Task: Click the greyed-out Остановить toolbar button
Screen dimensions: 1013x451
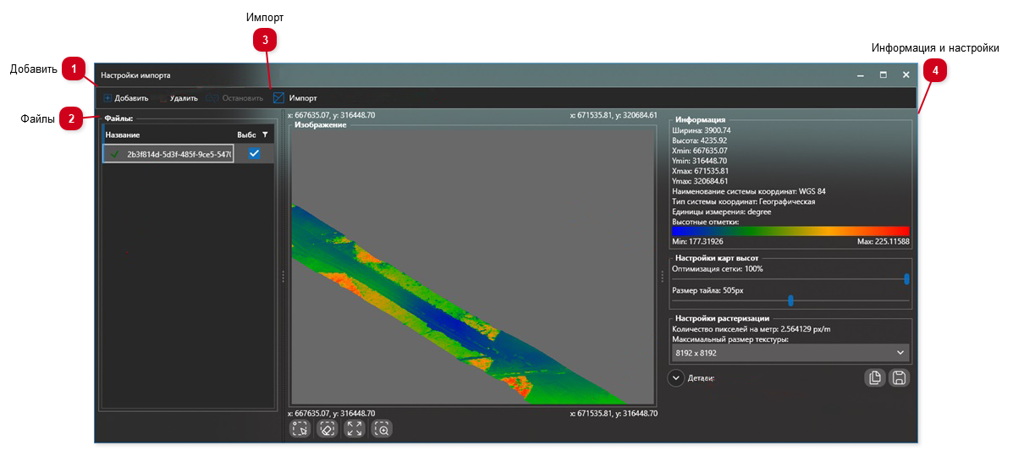Action: click(234, 98)
